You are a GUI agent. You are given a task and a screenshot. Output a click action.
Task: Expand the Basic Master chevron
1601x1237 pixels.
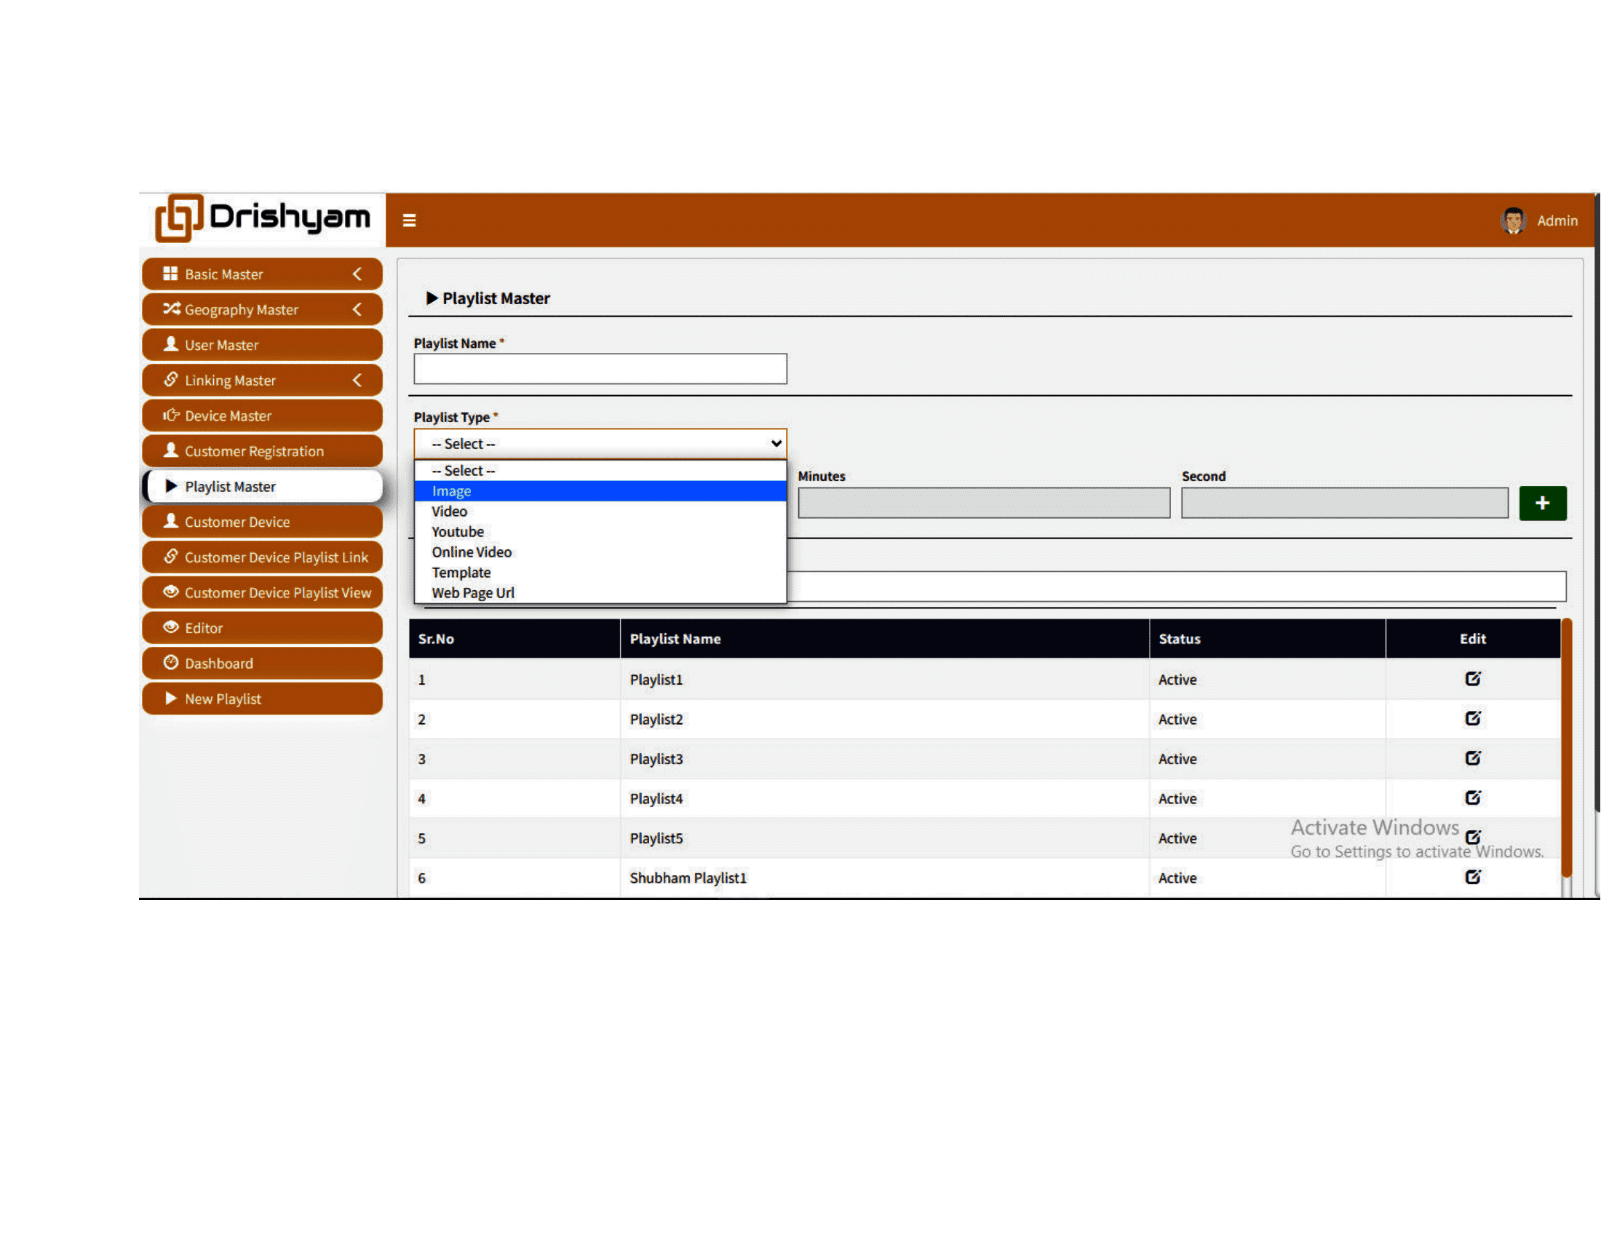357,274
